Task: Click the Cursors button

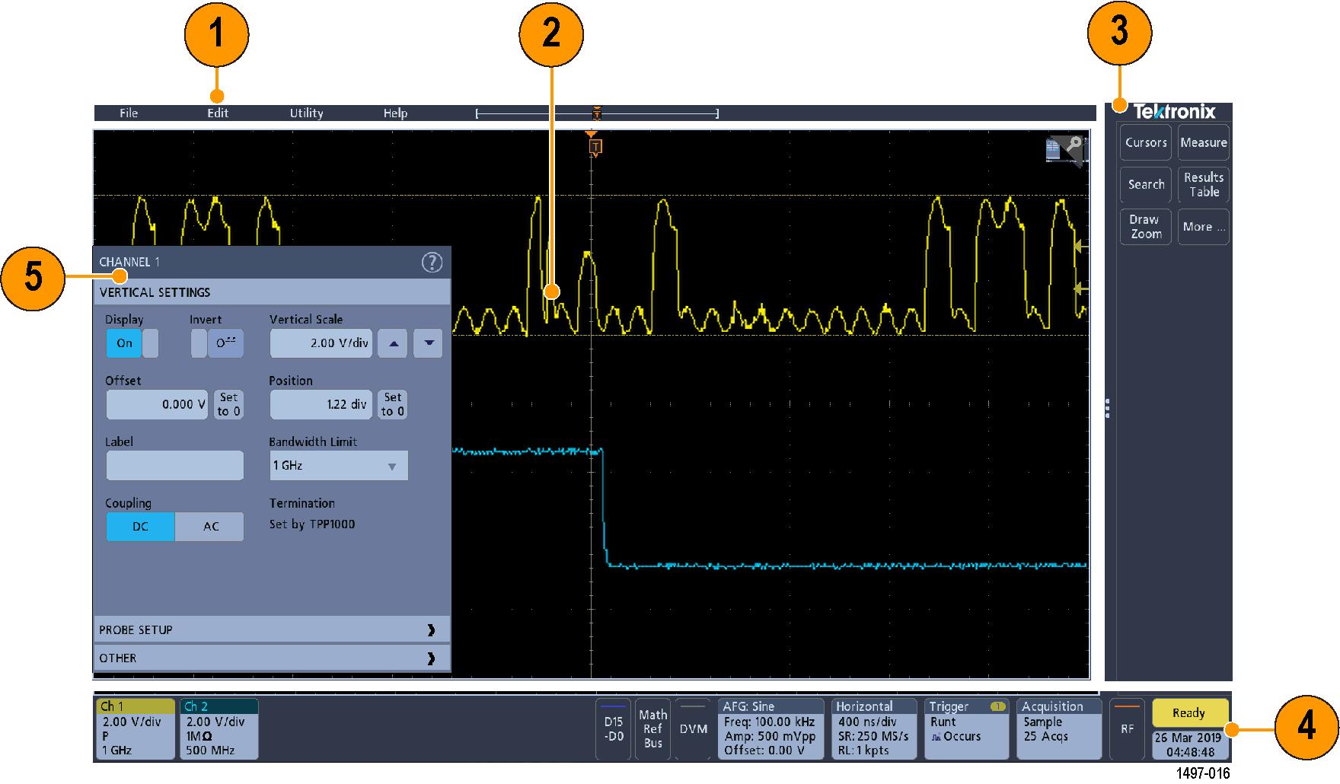Action: tap(1145, 143)
